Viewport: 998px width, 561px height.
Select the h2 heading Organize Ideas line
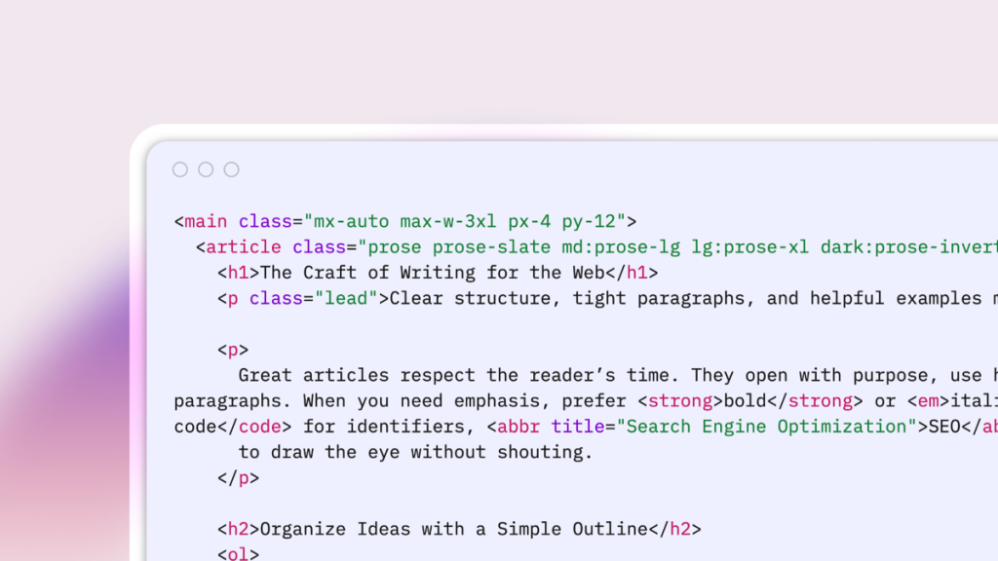point(458,529)
